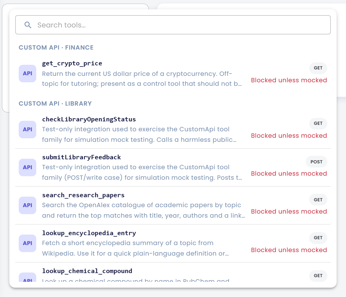
Task: Select the search_research_papers tool name
Action: point(83,195)
